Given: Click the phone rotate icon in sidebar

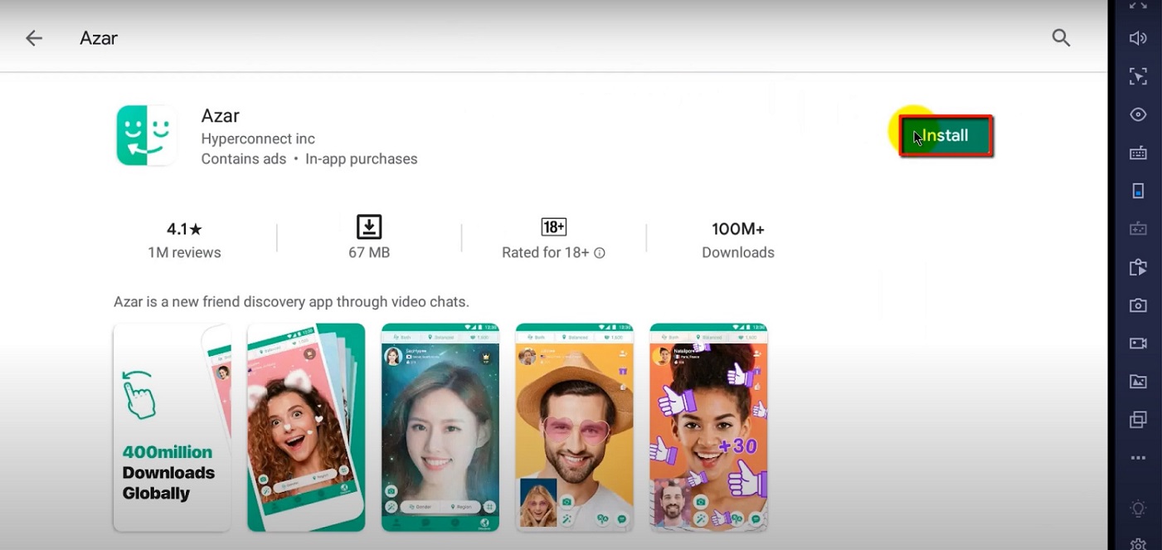Looking at the screenshot, I should (1138, 191).
